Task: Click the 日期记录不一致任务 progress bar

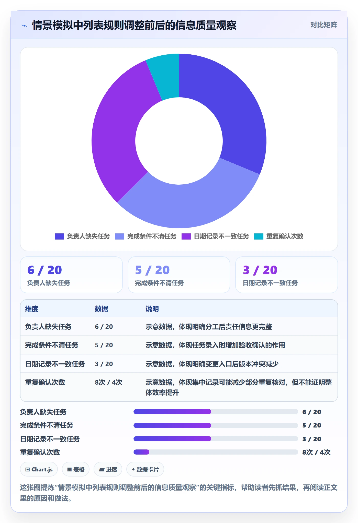Action: [x=216, y=439]
